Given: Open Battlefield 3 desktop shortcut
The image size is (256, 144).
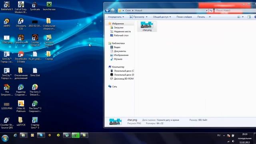Looking at the screenshot, I should pyautogui.click(x=7, y=6).
